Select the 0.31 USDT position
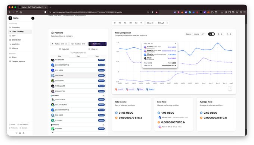 click(x=78, y=120)
